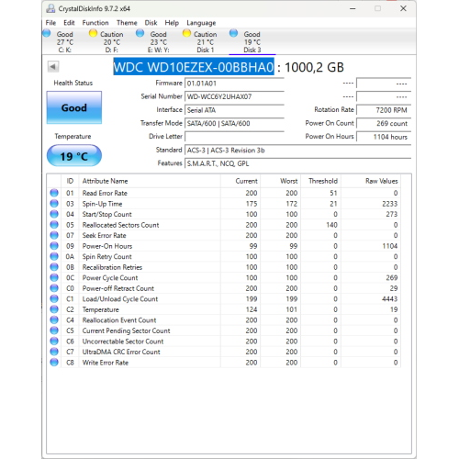Click the Features S.M.A.R.T., NCQ, GPL field
Image resolution: width=459 pixels, height=459 pixels.
coord(298,163)
